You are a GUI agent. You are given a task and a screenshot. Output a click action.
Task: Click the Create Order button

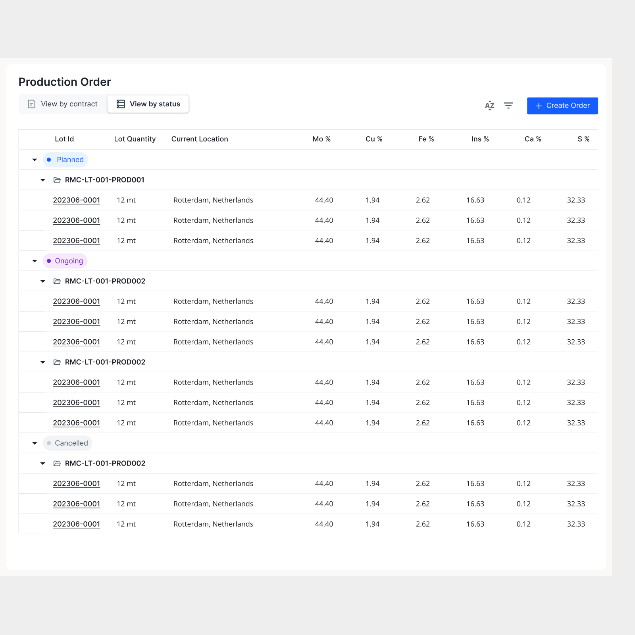pos(562,106)
